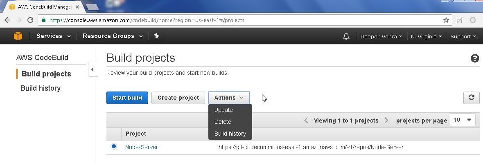Choose Update from the Actions menu
The width and height of the screenshot is (483, 163).
coord(223,110)
